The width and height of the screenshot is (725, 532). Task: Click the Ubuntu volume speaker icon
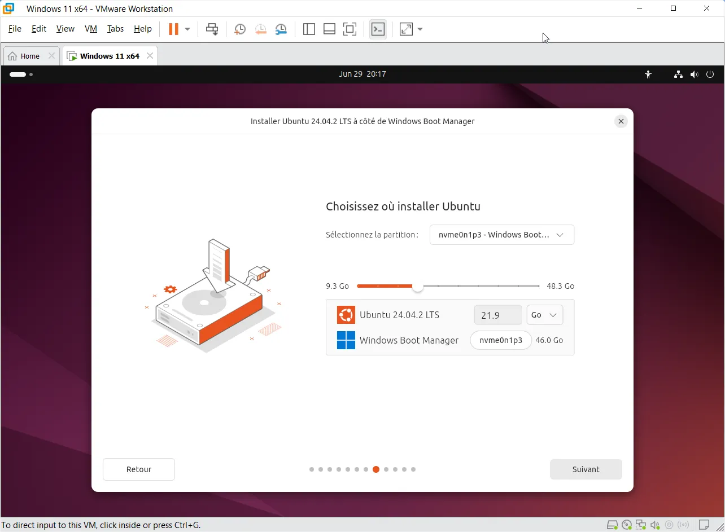[694, 74]
